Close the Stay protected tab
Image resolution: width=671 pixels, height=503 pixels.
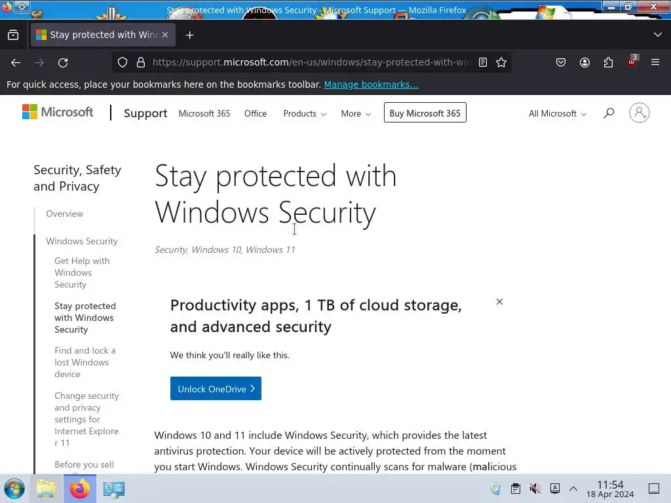[x=165, y=35]
